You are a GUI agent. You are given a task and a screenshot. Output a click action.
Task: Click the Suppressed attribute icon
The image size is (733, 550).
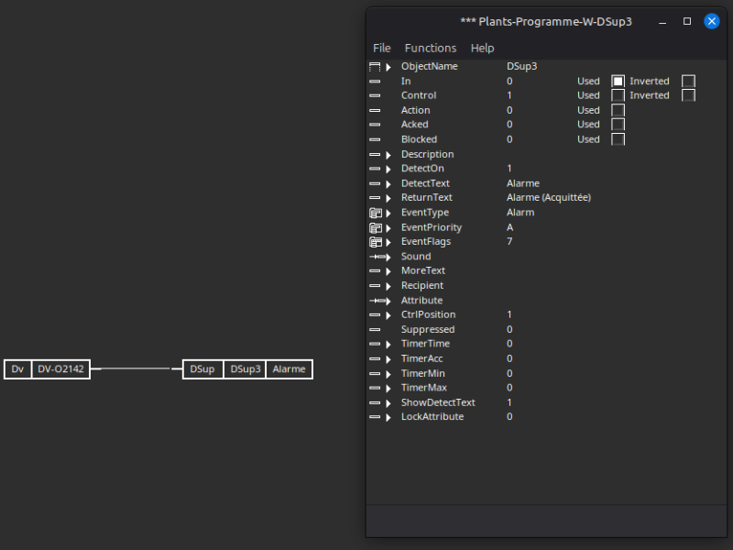(375, 329)
